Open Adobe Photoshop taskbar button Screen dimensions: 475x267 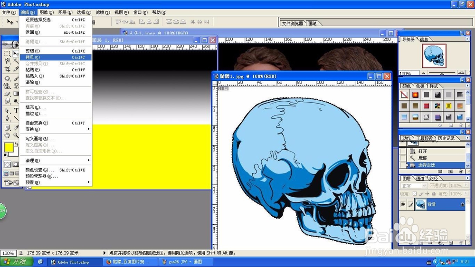click(x=74, y=262)
